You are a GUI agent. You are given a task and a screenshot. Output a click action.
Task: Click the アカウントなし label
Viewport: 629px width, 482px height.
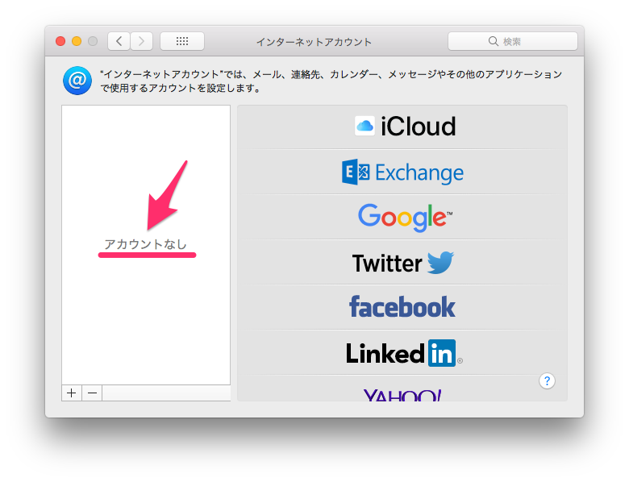(146, 244)
